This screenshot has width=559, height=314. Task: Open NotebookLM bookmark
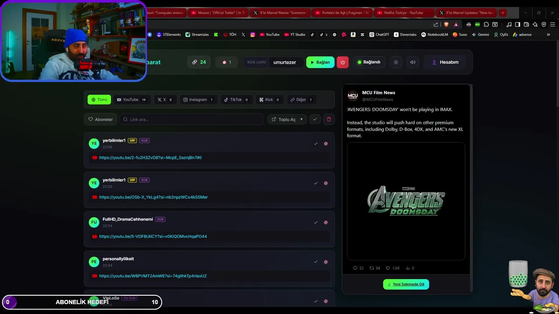tap(435, 34)
